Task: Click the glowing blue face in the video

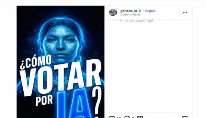Action: tap(61, 42)
